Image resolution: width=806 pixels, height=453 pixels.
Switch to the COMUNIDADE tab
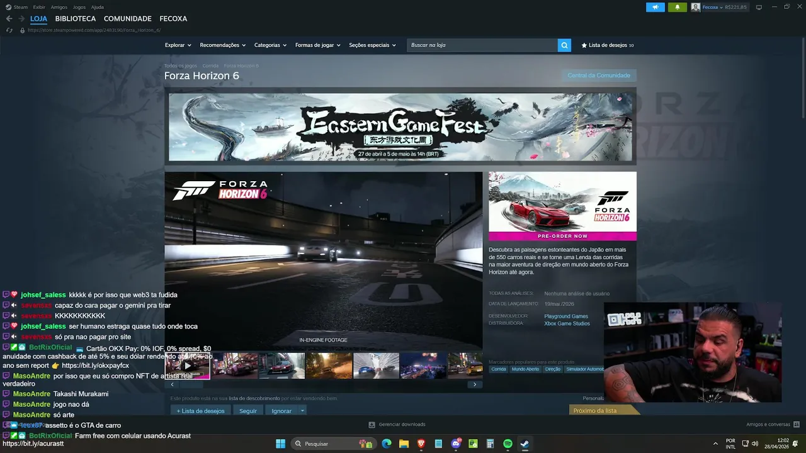128,19
